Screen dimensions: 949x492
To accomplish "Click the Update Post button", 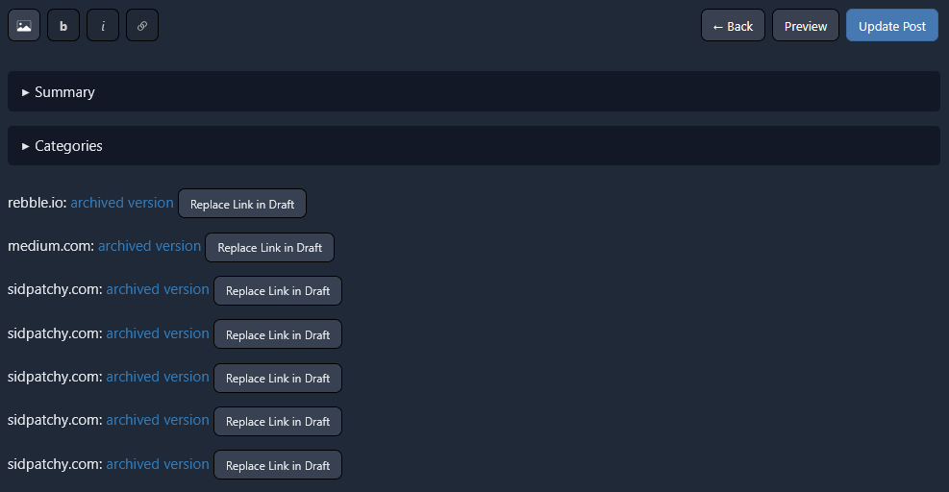I will 892,26.
